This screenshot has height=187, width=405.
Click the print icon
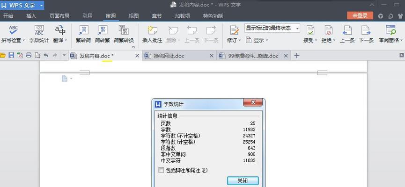coord(29,55)
